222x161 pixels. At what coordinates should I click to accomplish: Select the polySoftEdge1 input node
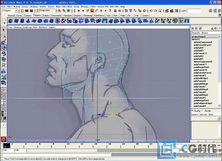201,78
